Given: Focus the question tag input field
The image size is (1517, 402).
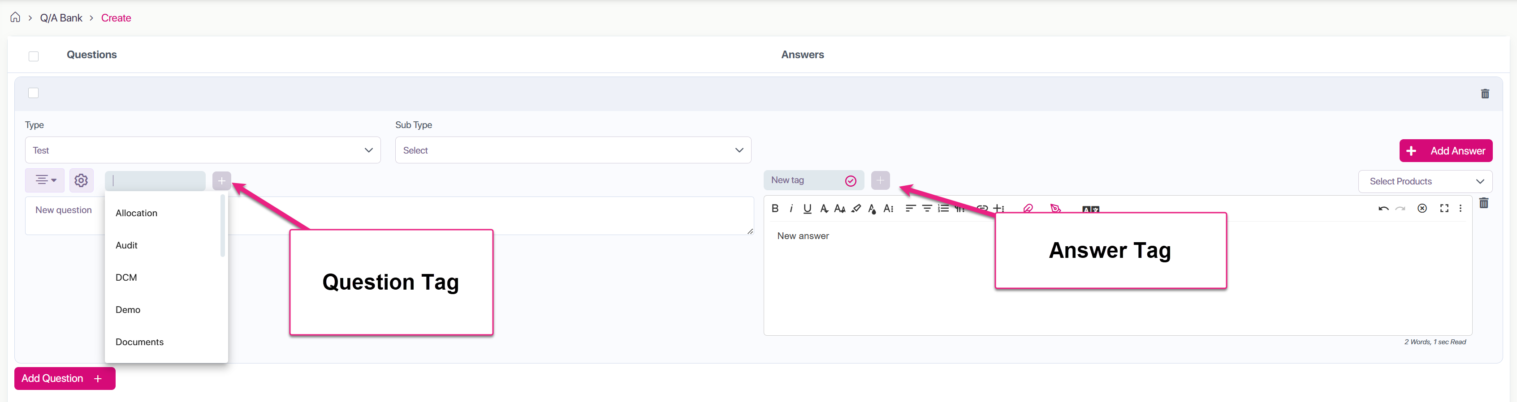Looking at the screenshot, I should coord(155,181).
